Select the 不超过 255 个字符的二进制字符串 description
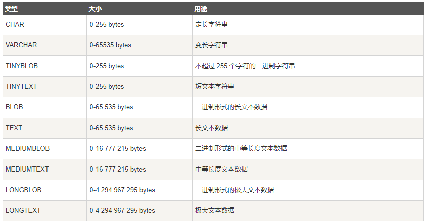This screenshot has height=224, width=426. click(245, 66)
